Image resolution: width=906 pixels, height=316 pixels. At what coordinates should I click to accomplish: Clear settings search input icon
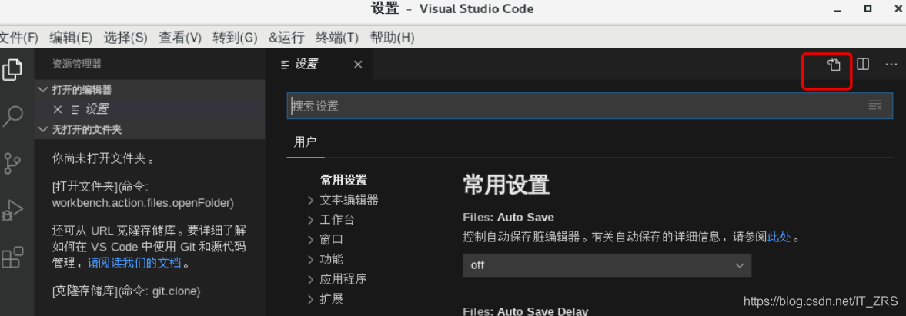pyautogui.click(x=874, y=105)
